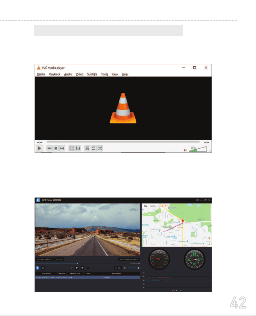The width and height of the screenshot is (256, 316).
Task: Enable random shuffle in VLC
Action: [100, 148]
